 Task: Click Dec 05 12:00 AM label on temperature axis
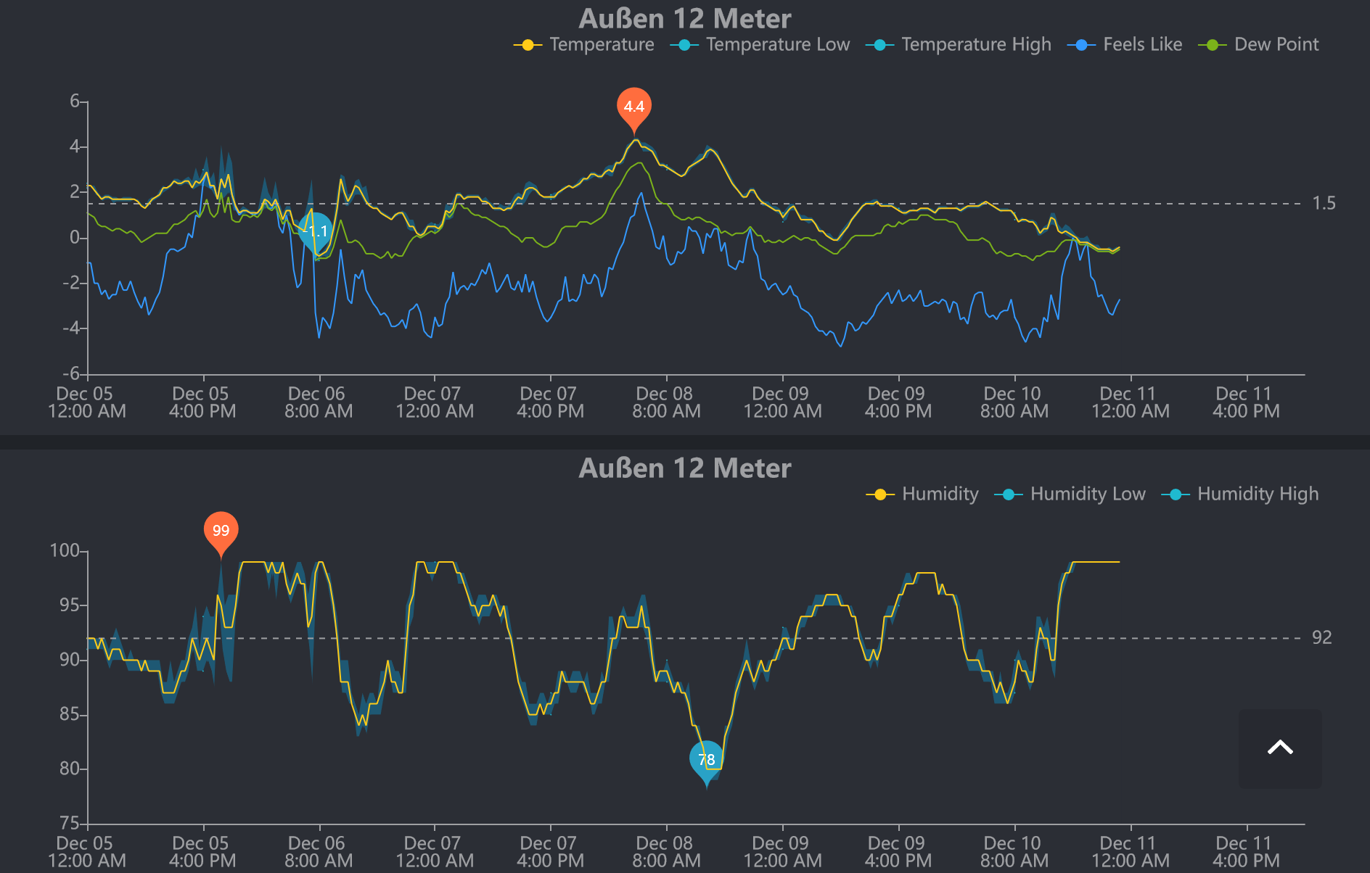[x=86, y=402]
